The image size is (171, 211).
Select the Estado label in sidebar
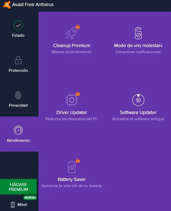[x=18, y=35]
